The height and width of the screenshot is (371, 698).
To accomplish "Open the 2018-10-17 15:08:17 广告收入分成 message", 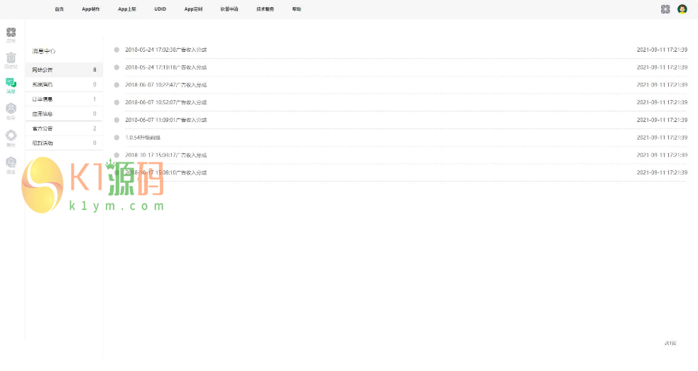I will point(166,155).
